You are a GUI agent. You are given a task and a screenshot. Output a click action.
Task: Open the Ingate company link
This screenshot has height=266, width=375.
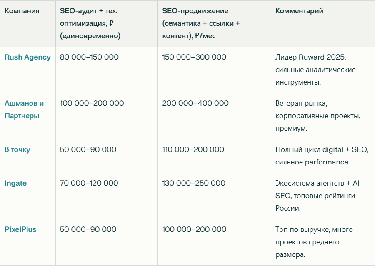point(15,183)
